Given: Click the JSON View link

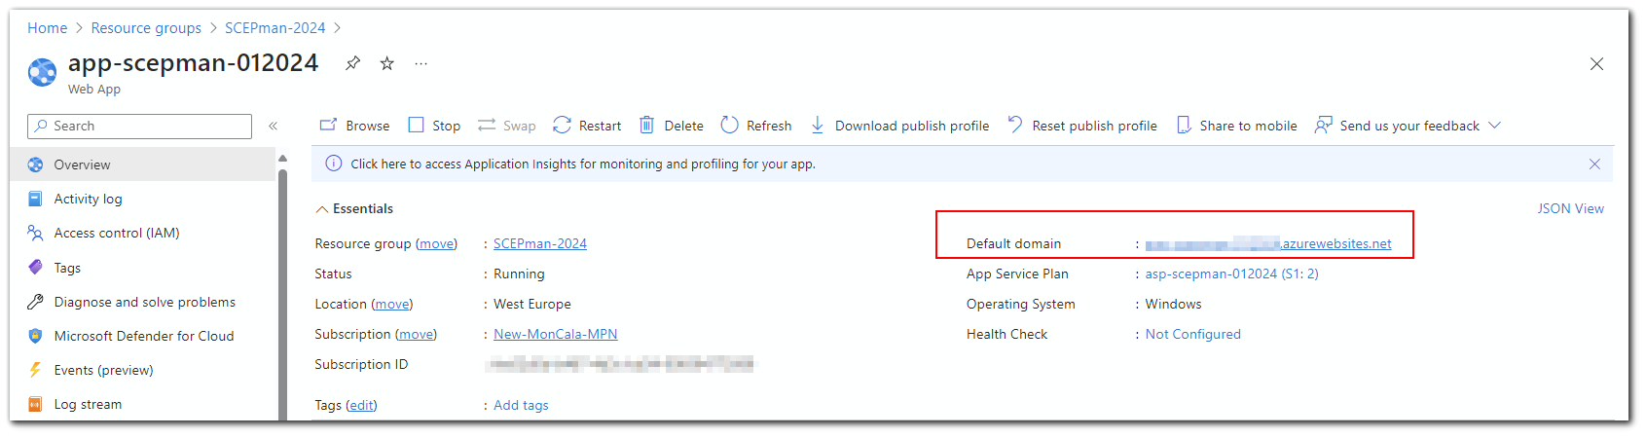Looking at the screenshot, I should 1570,208.
